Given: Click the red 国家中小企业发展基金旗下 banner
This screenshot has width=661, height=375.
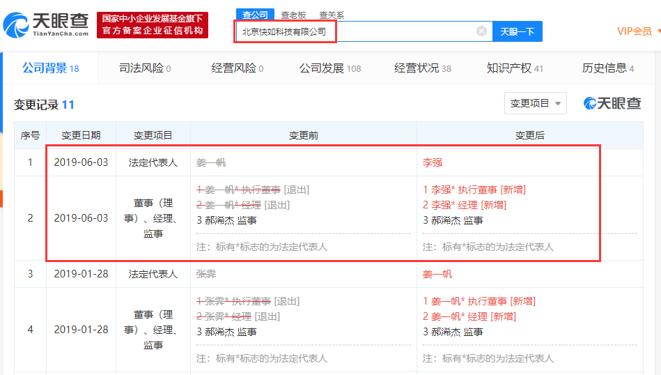Looking at the screenshot, I should [153, 25].
